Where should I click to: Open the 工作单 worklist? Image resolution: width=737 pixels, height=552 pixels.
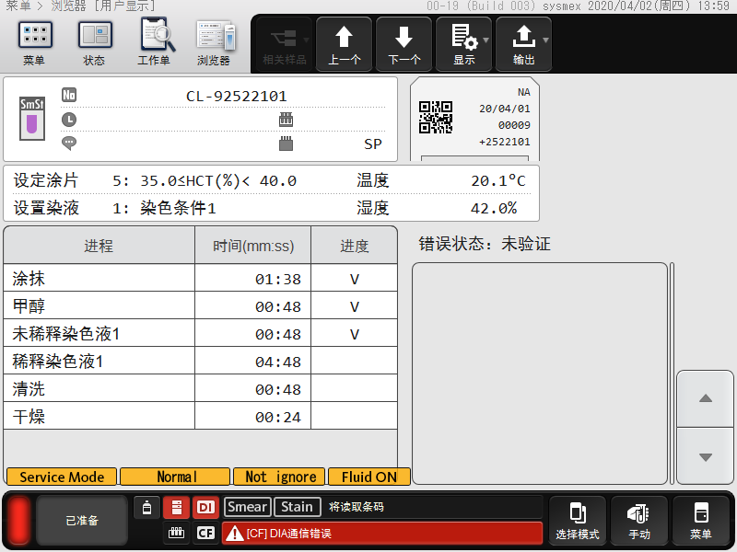(x=155, y=42)
